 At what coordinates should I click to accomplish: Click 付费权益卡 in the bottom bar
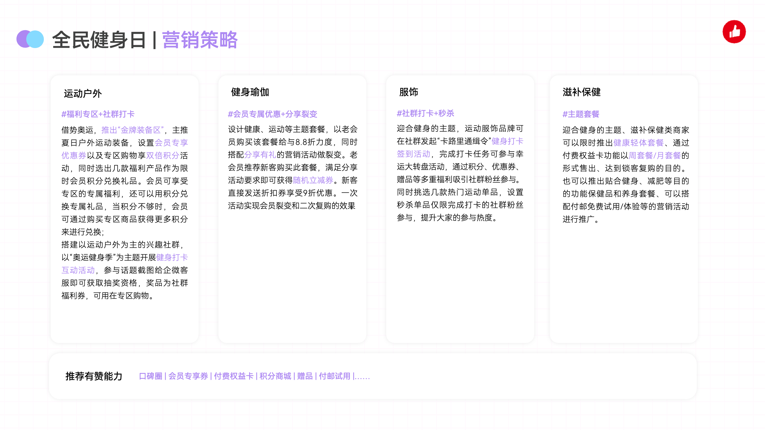point(233,376)
